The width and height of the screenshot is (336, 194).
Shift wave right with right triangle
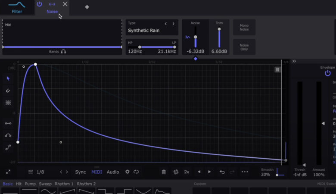point(209,172)
